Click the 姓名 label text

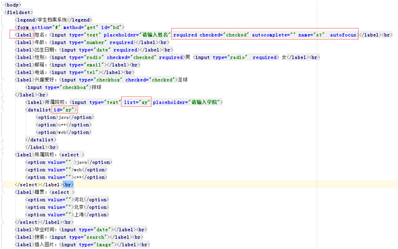click(39, 35)
